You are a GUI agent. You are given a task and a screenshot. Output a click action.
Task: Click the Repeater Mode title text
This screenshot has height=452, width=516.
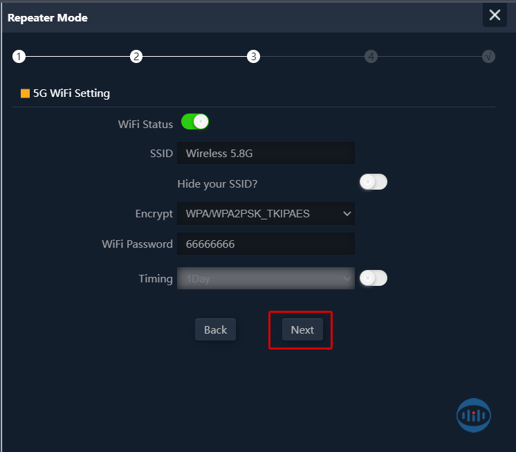pos(48,17)
